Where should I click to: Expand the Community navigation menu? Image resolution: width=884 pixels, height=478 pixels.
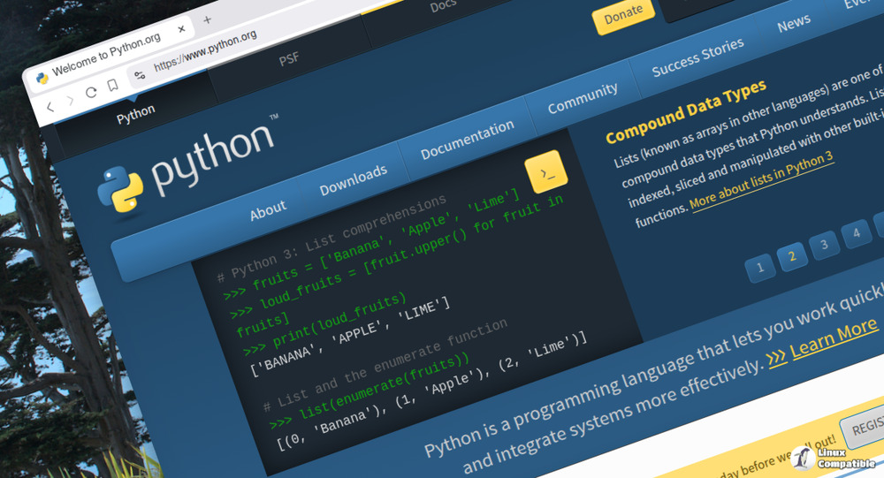pos(583,98)
